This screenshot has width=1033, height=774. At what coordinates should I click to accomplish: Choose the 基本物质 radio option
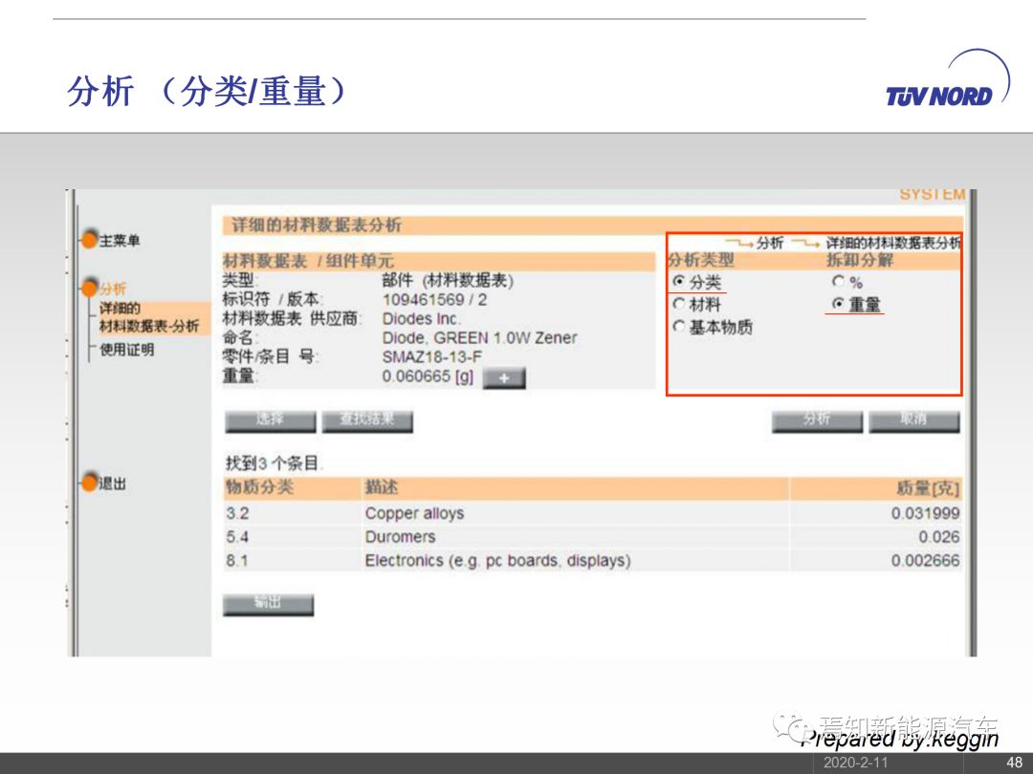pos(678,327)
